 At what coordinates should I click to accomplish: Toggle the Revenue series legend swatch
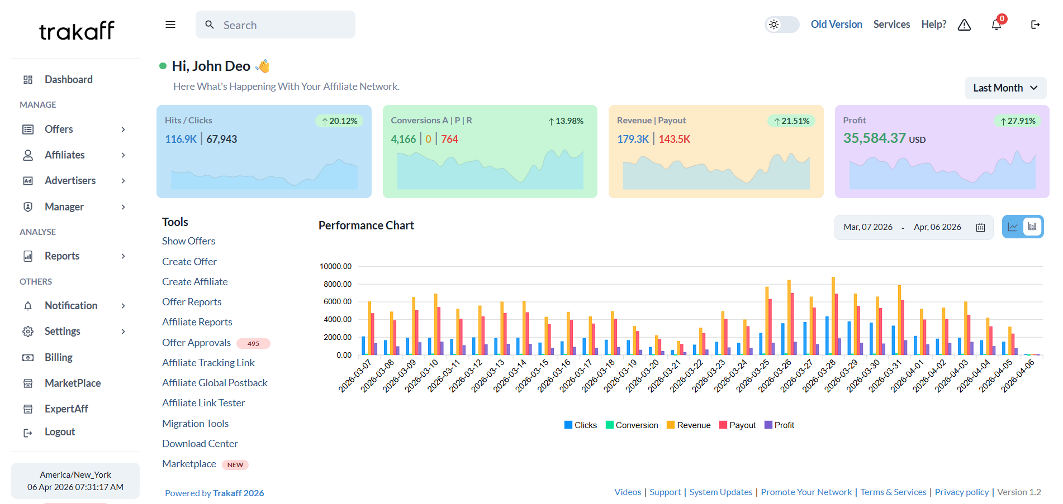[x=671, y=425]
